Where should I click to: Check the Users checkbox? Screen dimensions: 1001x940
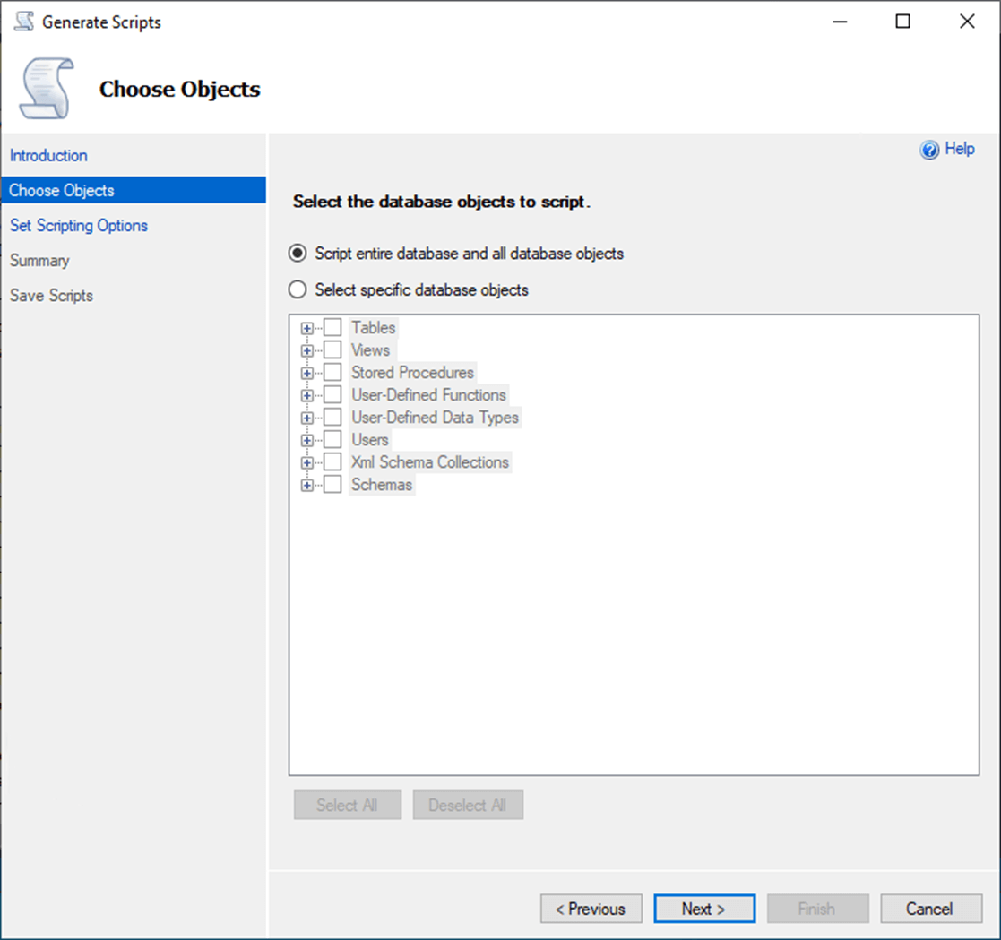[332, 439]
